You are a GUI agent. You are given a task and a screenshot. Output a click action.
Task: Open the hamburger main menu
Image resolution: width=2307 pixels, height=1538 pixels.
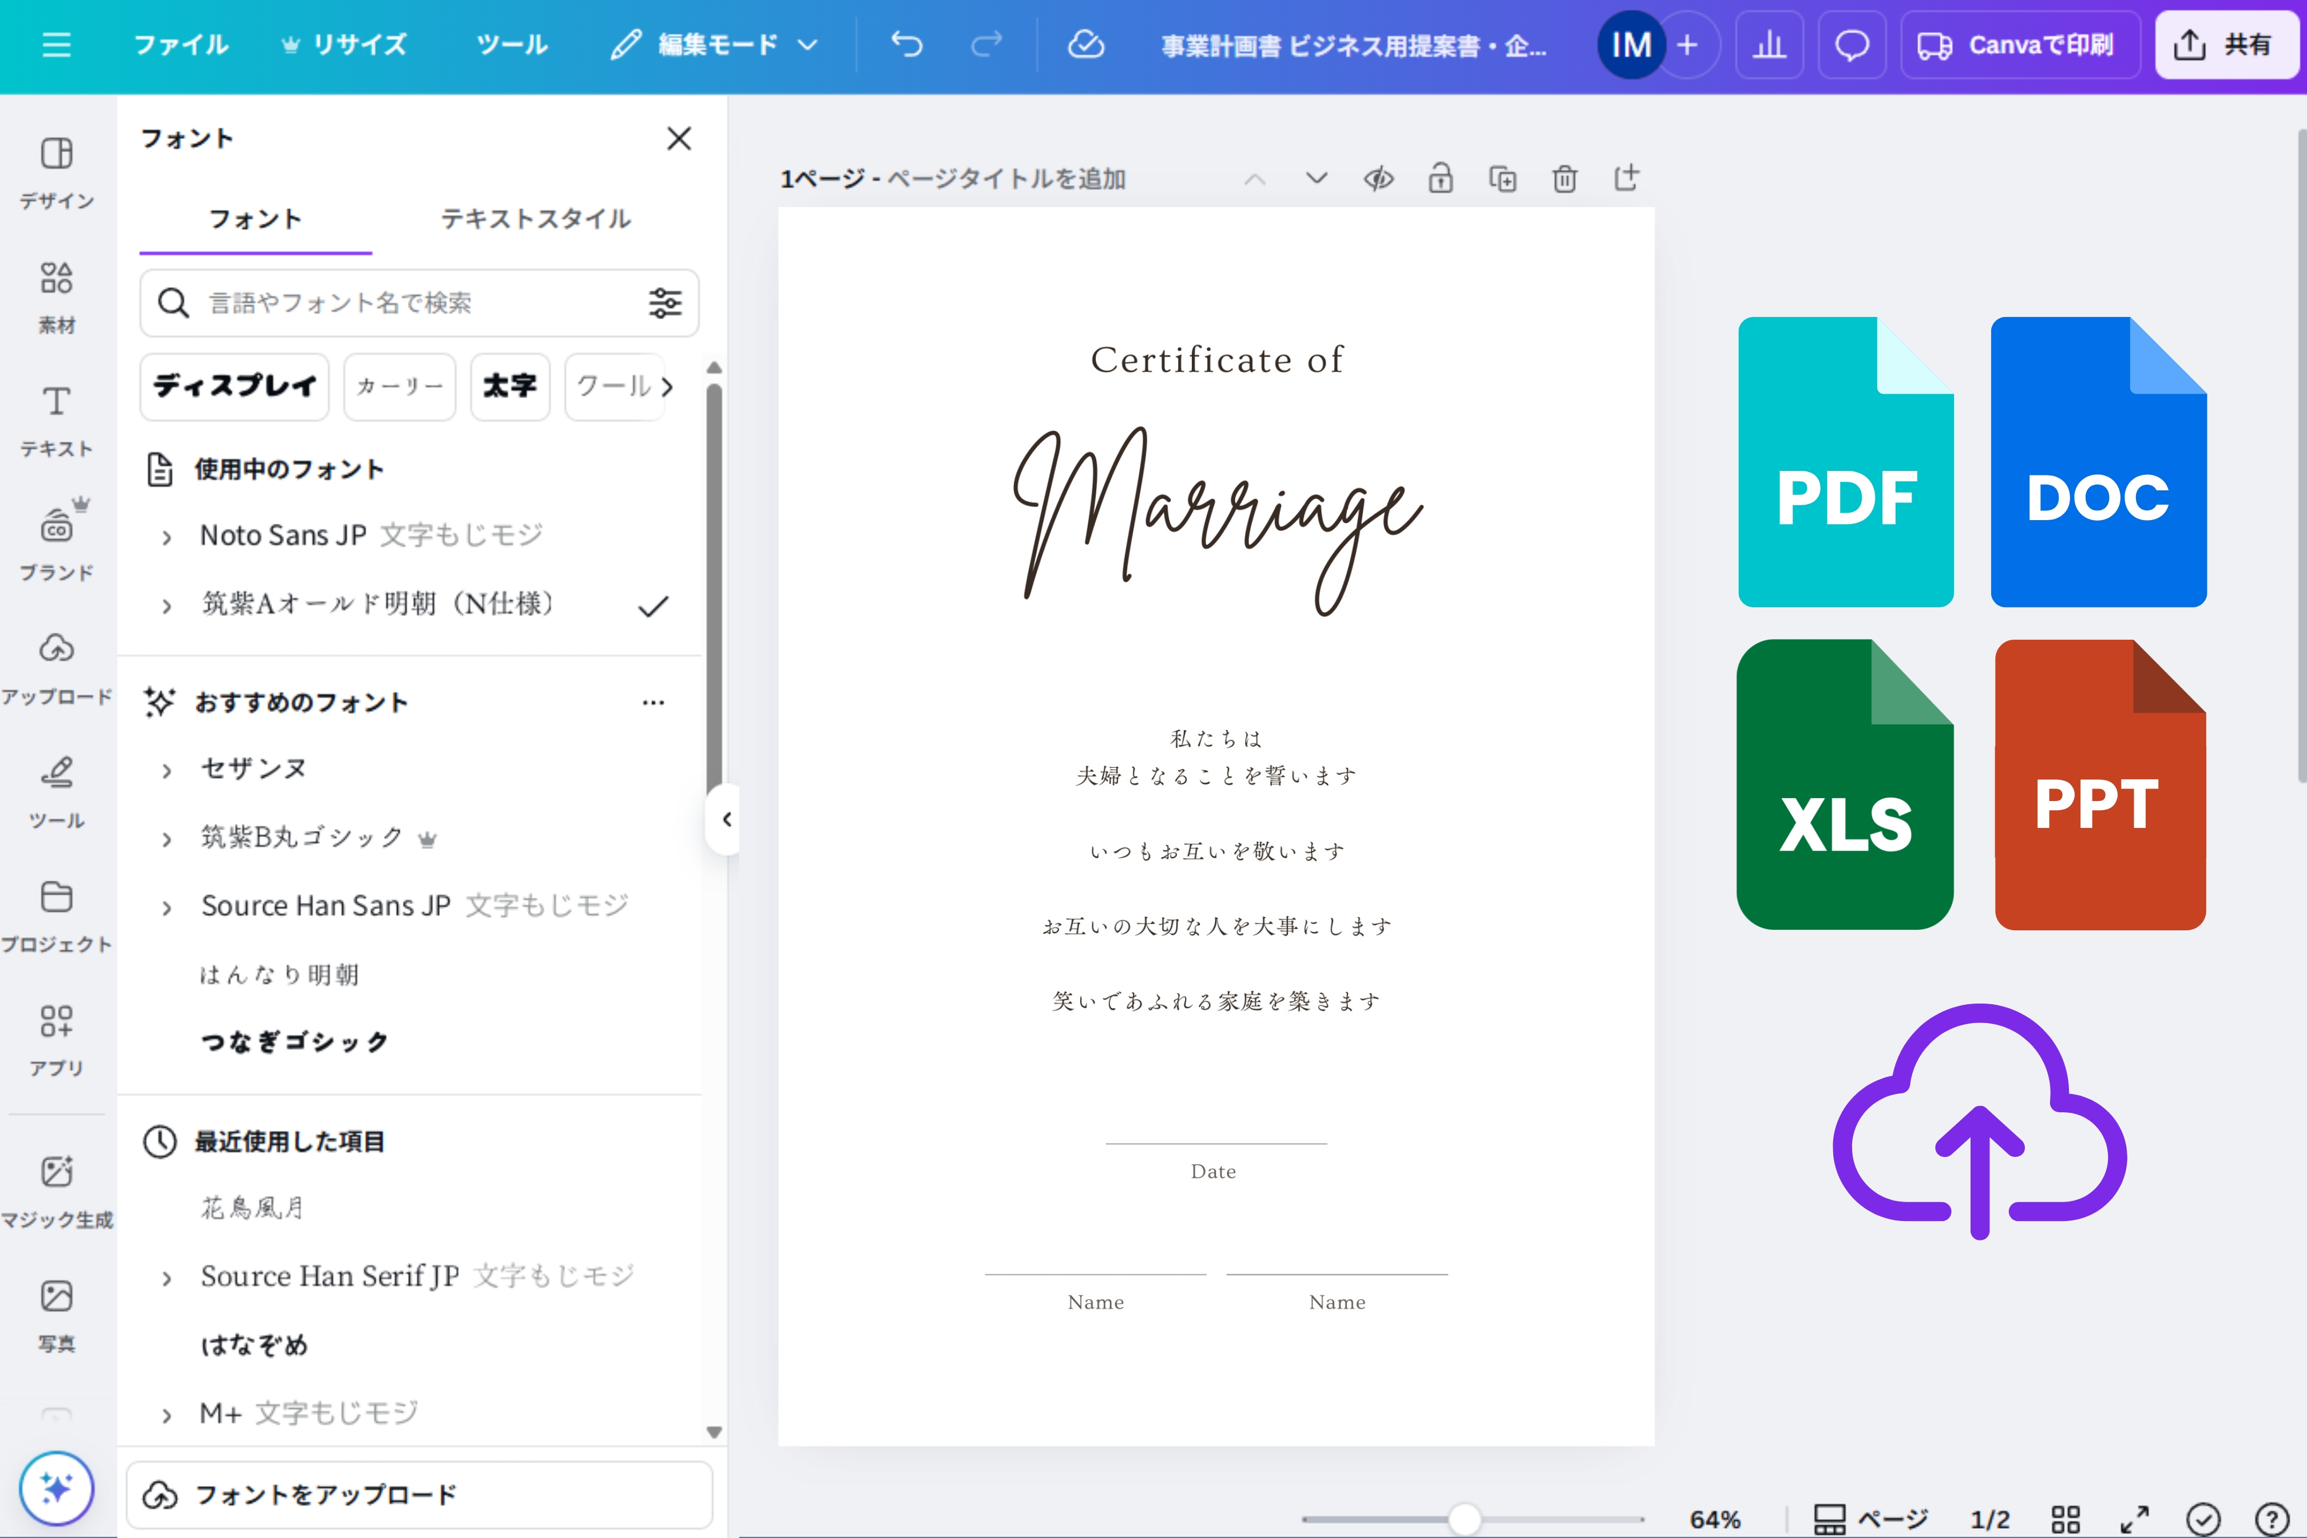coord(57,45)
